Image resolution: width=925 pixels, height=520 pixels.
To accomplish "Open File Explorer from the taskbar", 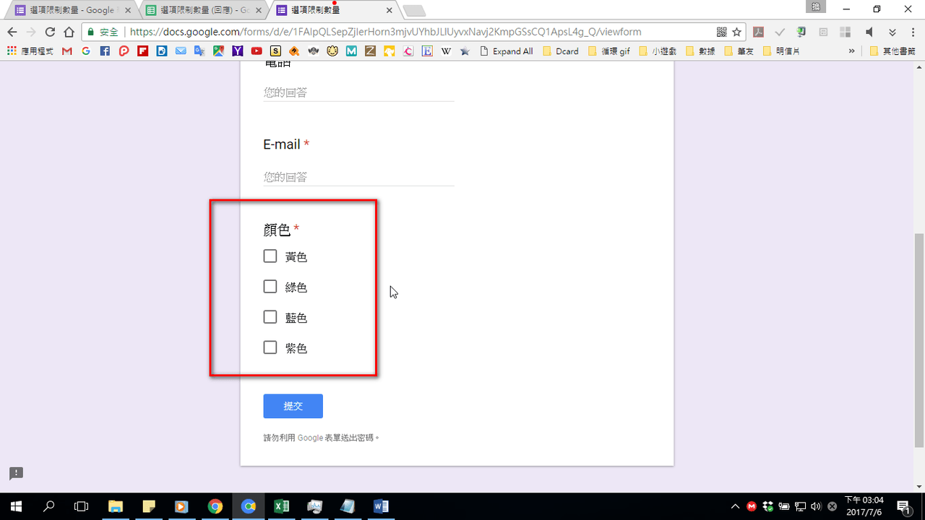I will click(116, 506).
